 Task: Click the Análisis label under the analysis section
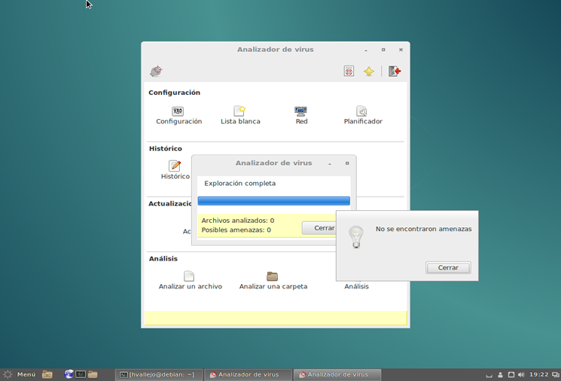356,286
